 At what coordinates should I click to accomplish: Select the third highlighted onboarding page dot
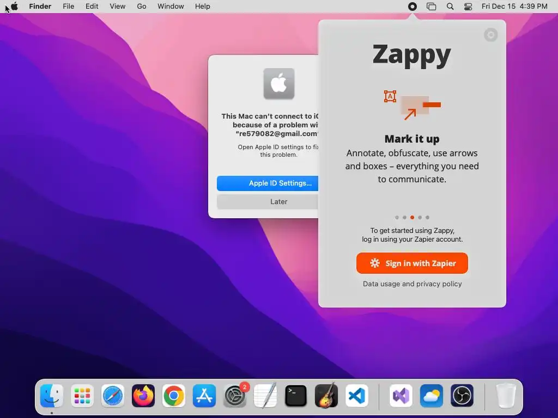(x=412, y=218)
